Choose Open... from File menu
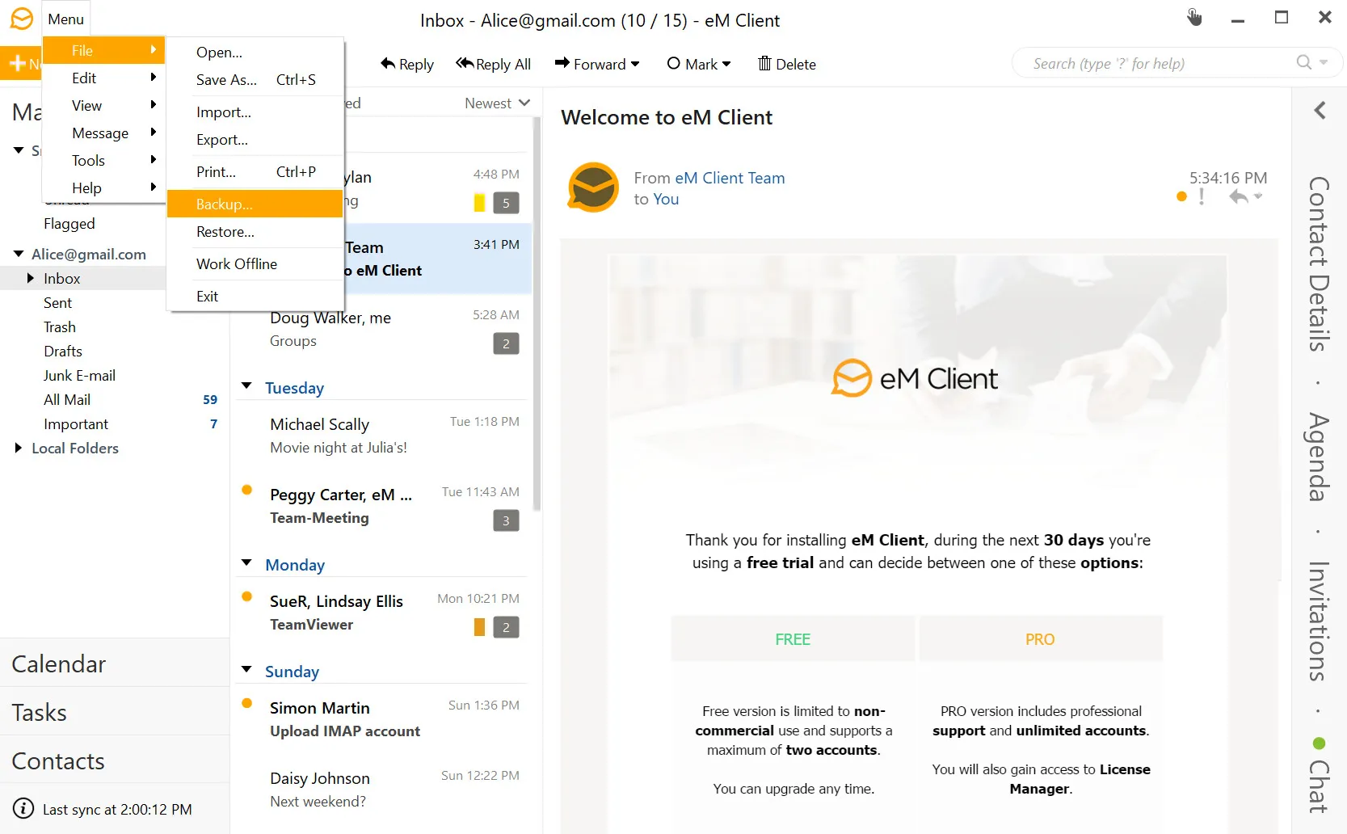 pyautogui.click(x=255, y=52)
